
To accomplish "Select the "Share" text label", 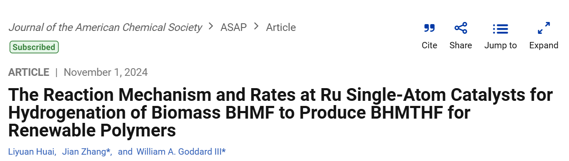I will click(461, 45).
